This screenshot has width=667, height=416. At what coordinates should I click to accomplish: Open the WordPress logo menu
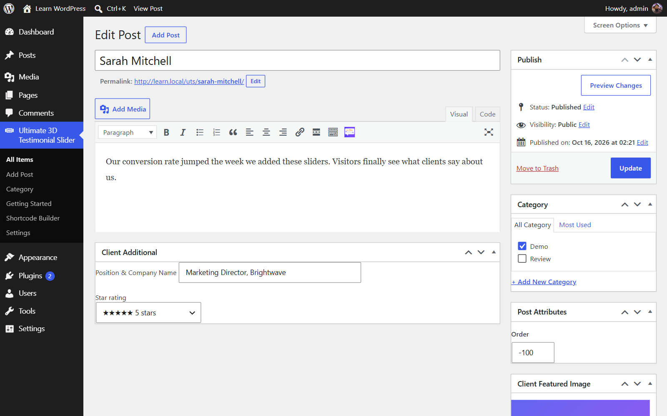coord(9,8)
